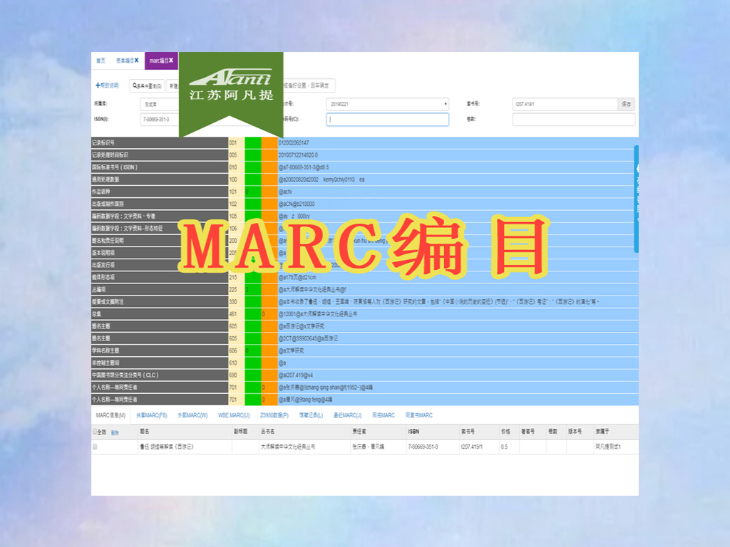The image size is (730, 547).
Task: Open the 馆藏记录(L) tab
Action: click(311, 415)
